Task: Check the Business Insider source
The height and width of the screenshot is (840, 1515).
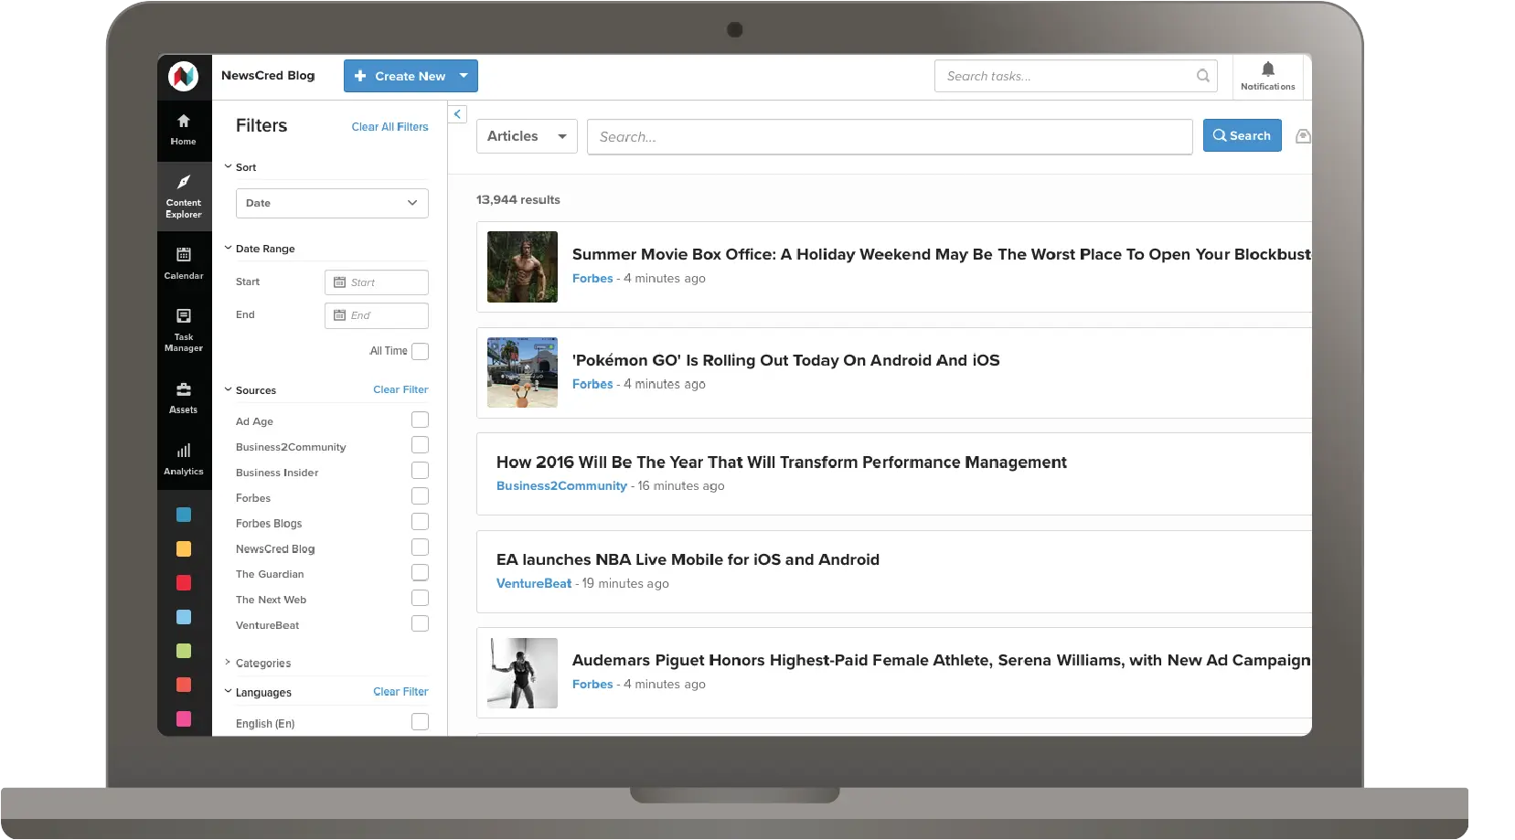Action: click(420, 471)
